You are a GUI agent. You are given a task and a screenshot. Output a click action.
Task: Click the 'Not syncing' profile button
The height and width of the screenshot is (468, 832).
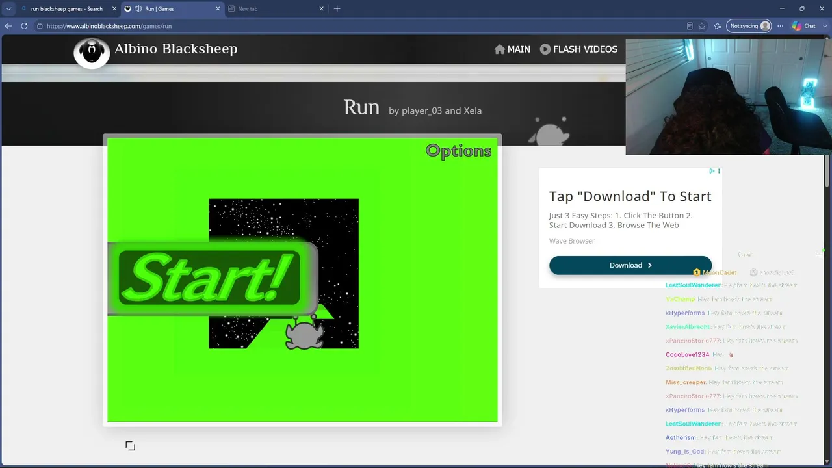(749, 26)
